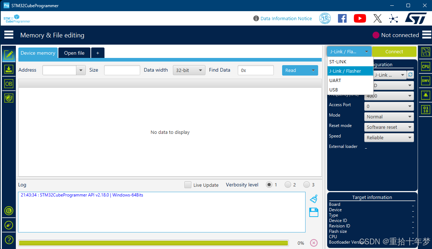432x249 pixels.
Task: Cancel operation with the red X icon
Action: point(314,243)
